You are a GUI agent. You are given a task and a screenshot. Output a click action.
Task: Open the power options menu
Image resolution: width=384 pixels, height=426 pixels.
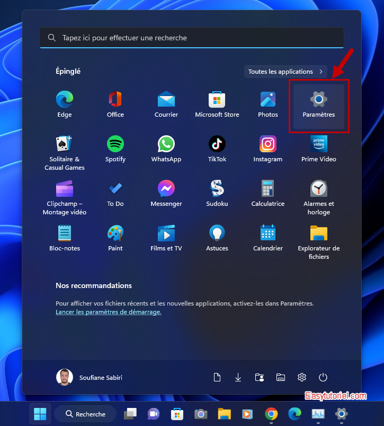(x=323, y=377)
